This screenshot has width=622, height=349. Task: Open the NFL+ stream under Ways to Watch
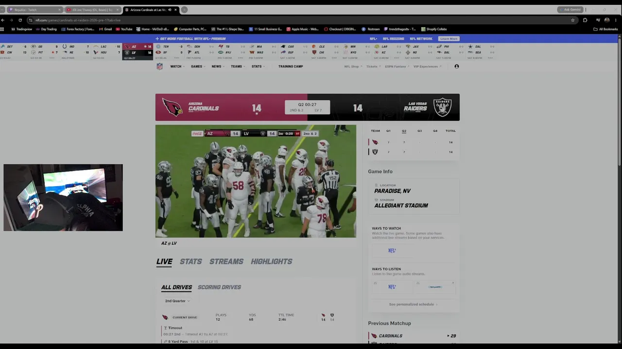tap(392, 251)
